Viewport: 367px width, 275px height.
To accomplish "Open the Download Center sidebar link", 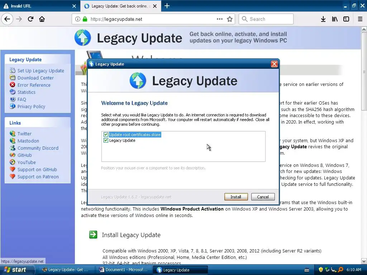I will coord(35,78).
